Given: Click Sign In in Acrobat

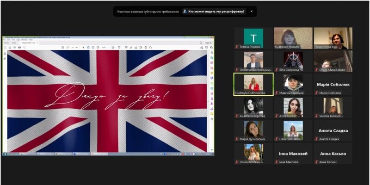Looking at the screenshot, I should click(x=209, y=43).
